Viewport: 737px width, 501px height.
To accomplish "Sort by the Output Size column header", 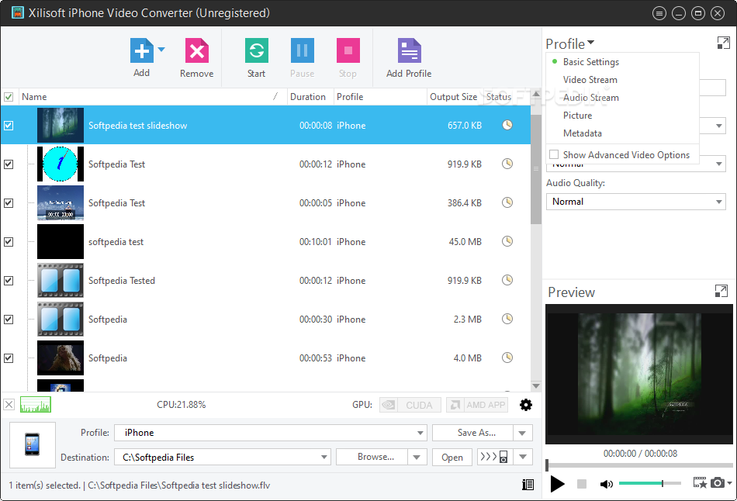I will pos(454,97).
